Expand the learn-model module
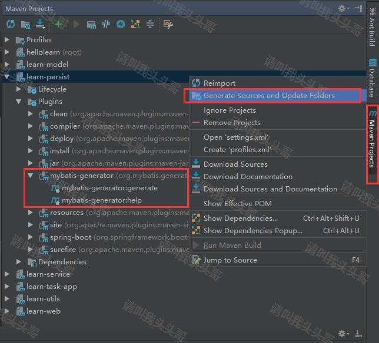379x343 pixels. [7, 64]
